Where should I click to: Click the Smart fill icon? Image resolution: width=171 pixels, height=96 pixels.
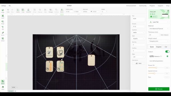point(28,11)
